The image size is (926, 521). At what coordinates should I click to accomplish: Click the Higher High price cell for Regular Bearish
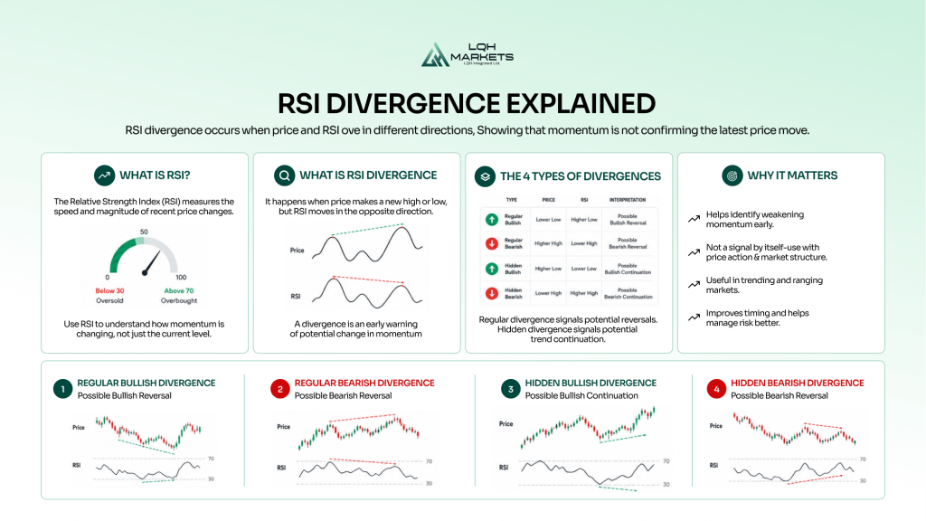(x=548, y=243)
